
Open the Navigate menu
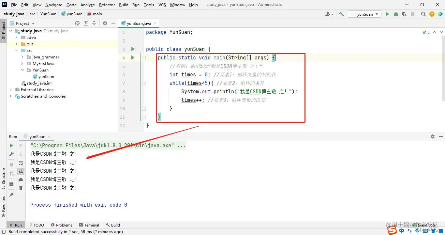tap(54, 5)
